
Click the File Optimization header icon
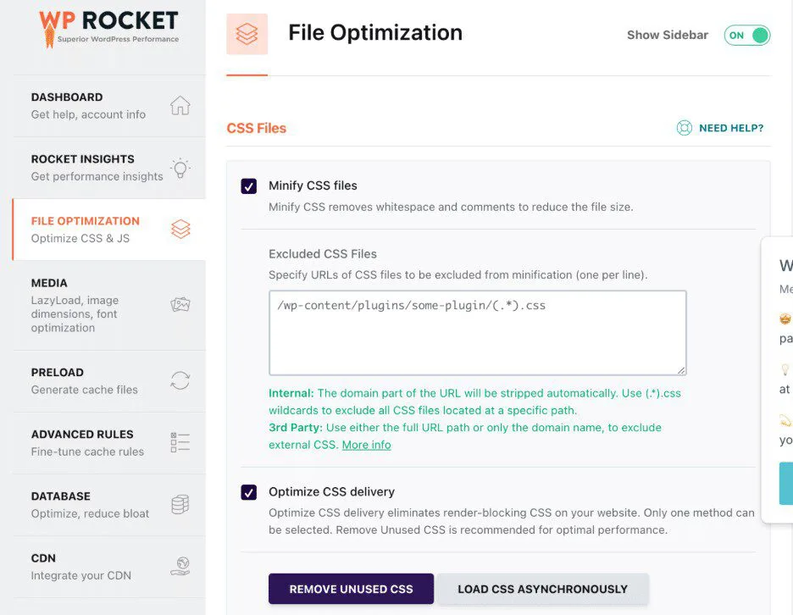tap(247, 32)
